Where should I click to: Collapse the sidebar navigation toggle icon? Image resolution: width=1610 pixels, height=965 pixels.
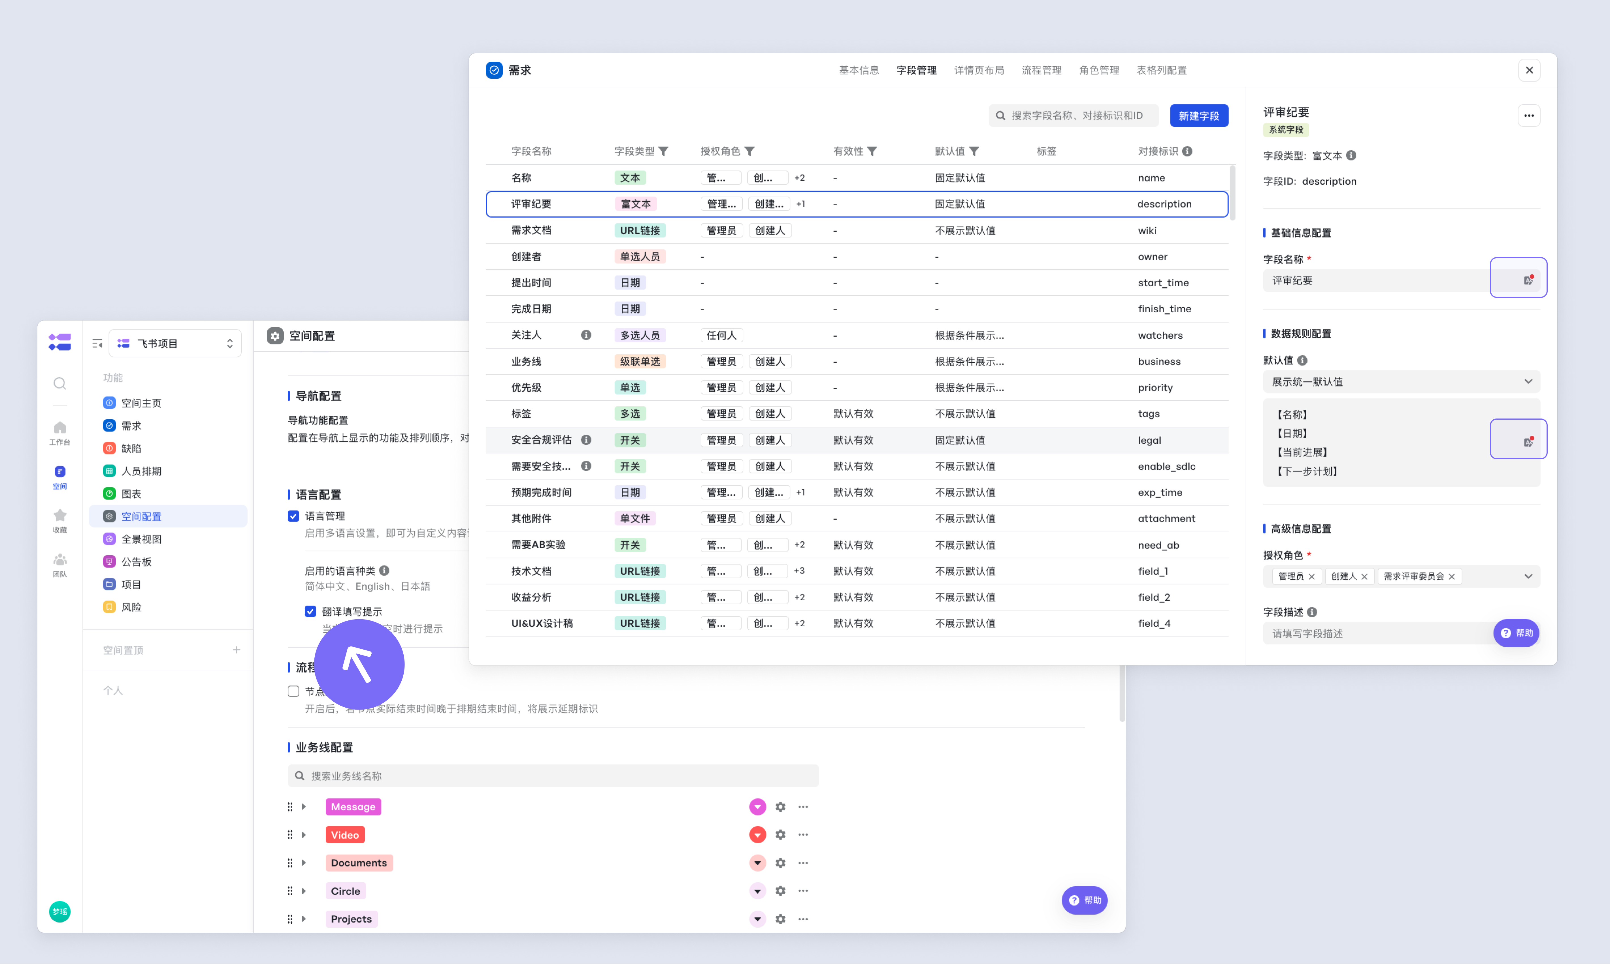(x=97, y=343)
